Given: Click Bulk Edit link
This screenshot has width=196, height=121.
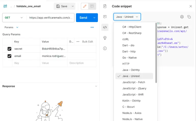Looking at the screenshot, I should tap(88, 42).
